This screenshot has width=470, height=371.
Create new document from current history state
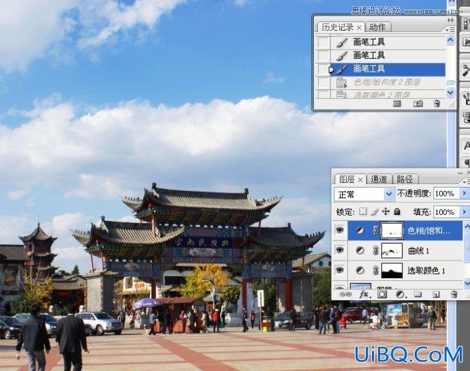397,104
